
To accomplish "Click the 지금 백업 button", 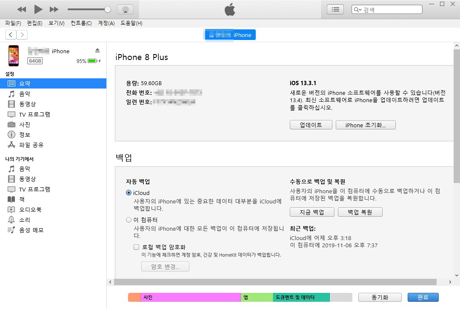I will tap(312, 212).
